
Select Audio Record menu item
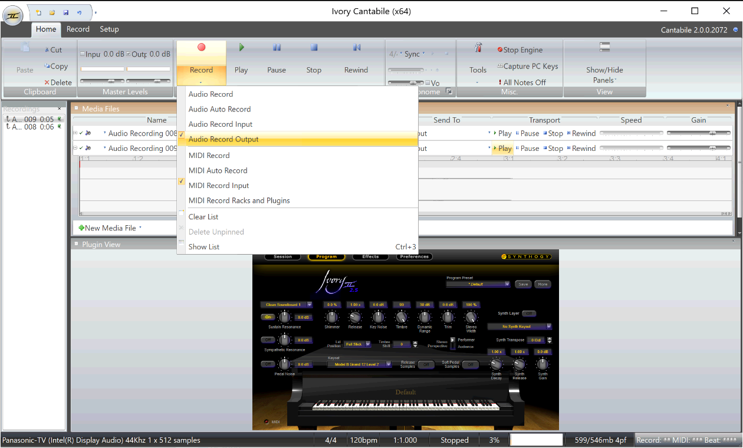click(x=297, y=94)
